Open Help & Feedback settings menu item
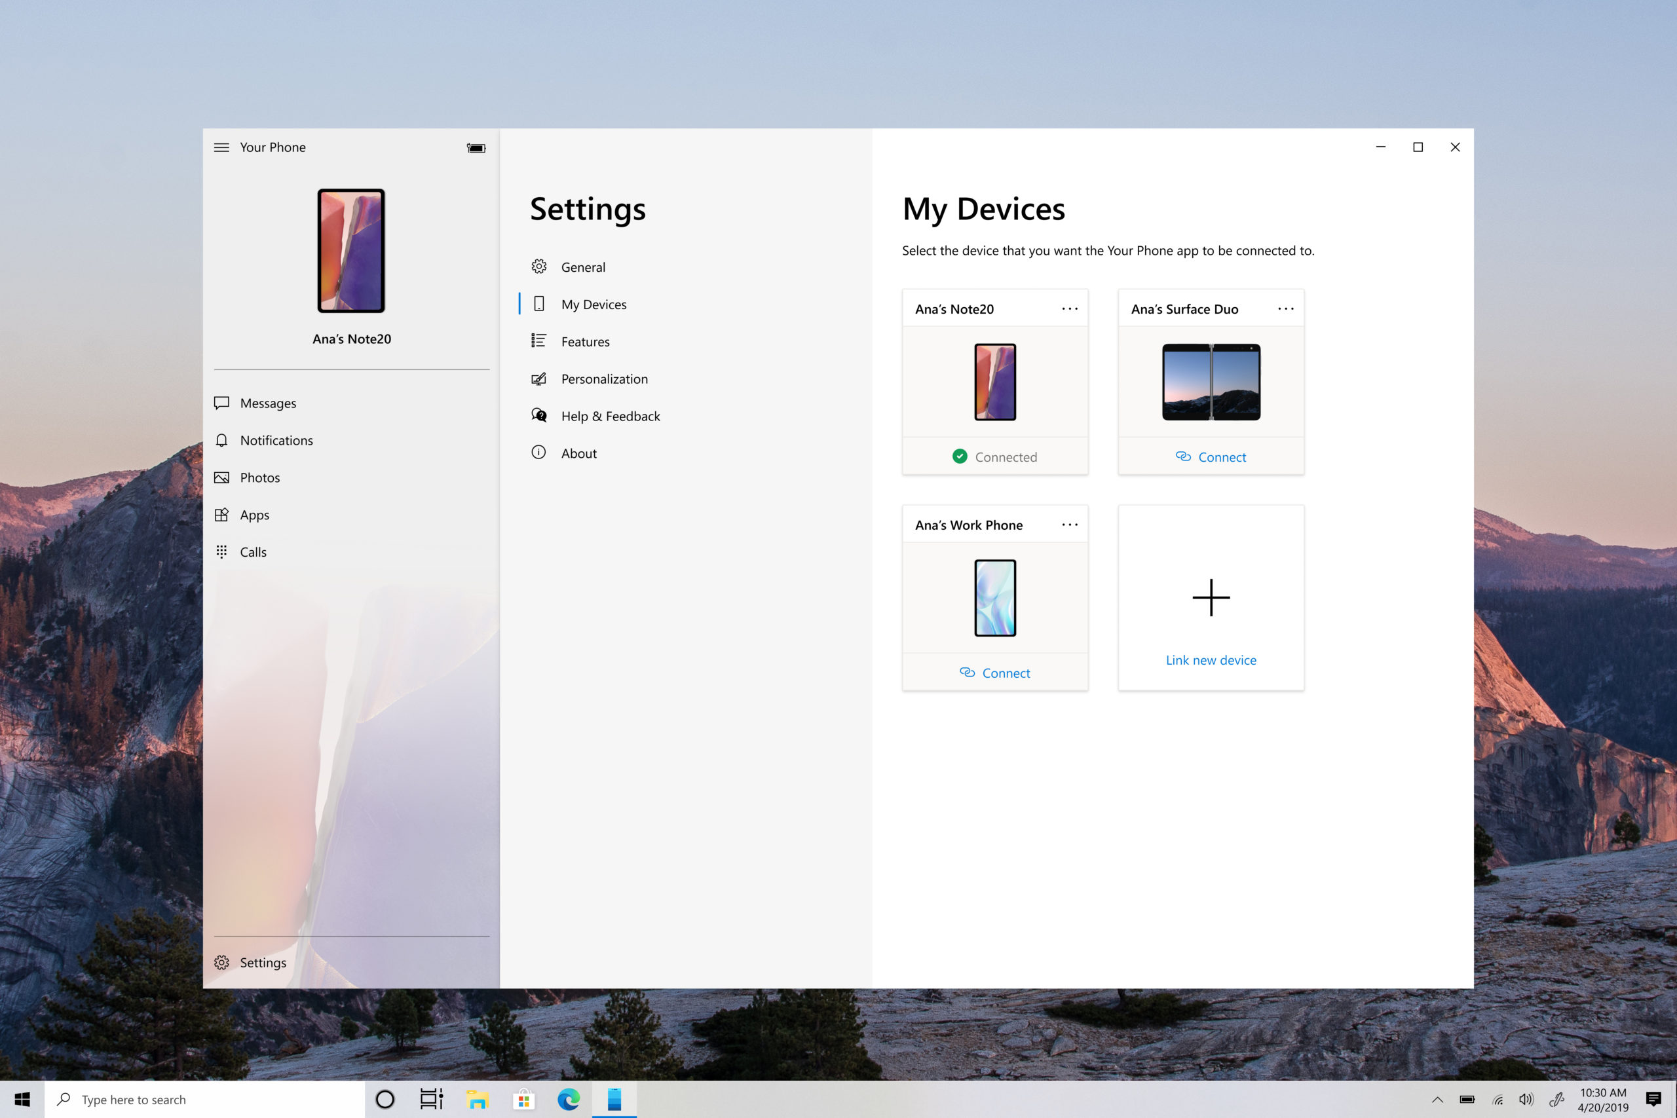Image resolution: width=1677 pixels, height=1118 pixels. [x=610, y=415]
